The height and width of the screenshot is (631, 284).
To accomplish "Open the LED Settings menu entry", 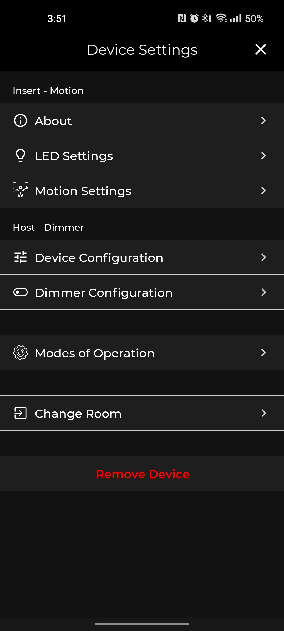I will pyautogui.click(x=74, y=156).
